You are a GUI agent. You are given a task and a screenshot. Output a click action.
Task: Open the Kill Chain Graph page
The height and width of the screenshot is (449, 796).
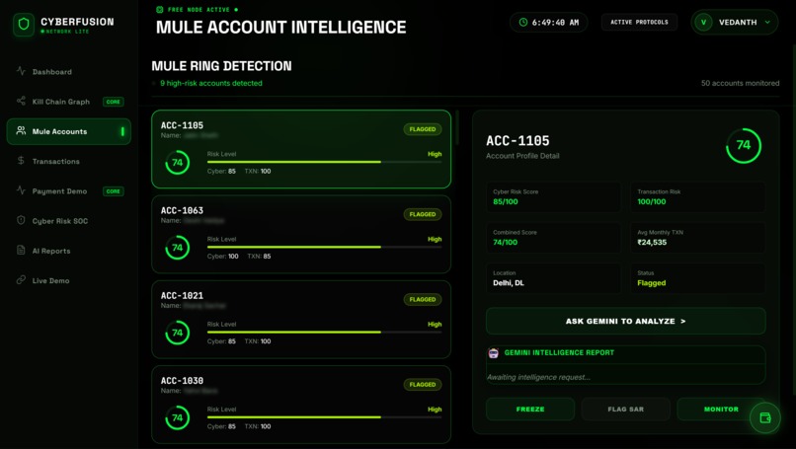(68, 102)
